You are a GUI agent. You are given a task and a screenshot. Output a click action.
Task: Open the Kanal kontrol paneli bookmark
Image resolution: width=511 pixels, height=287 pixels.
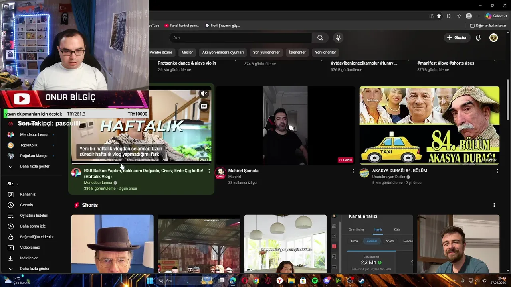coord(182,26)
